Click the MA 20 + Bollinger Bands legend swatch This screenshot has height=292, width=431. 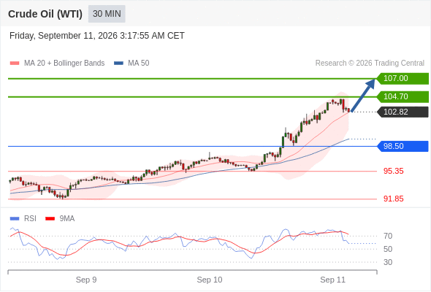(x=15, y=64)
